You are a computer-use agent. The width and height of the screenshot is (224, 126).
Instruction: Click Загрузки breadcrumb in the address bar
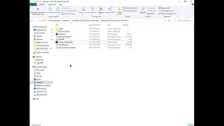click(66, 21)
